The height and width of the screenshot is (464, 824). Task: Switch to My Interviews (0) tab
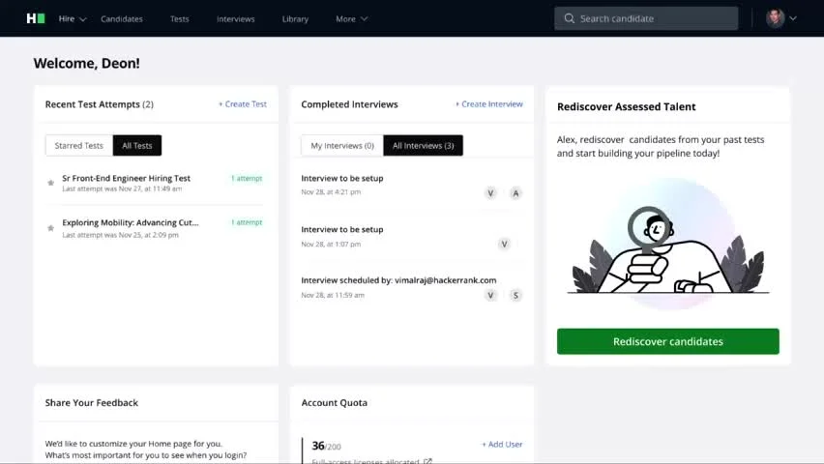click(342, 146)
